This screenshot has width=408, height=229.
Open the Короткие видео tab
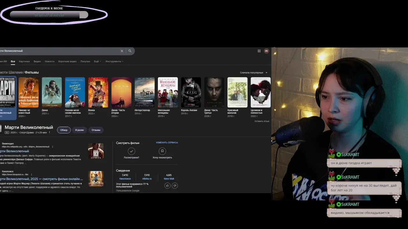[67, 61]
